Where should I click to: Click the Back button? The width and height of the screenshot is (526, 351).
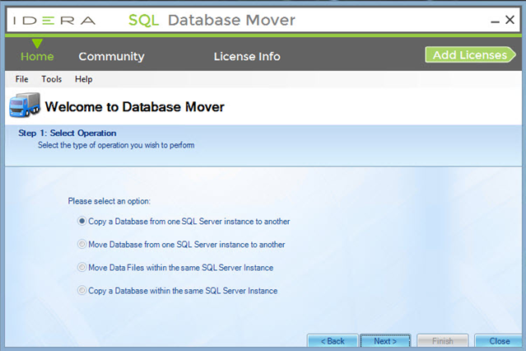point(333,341)
